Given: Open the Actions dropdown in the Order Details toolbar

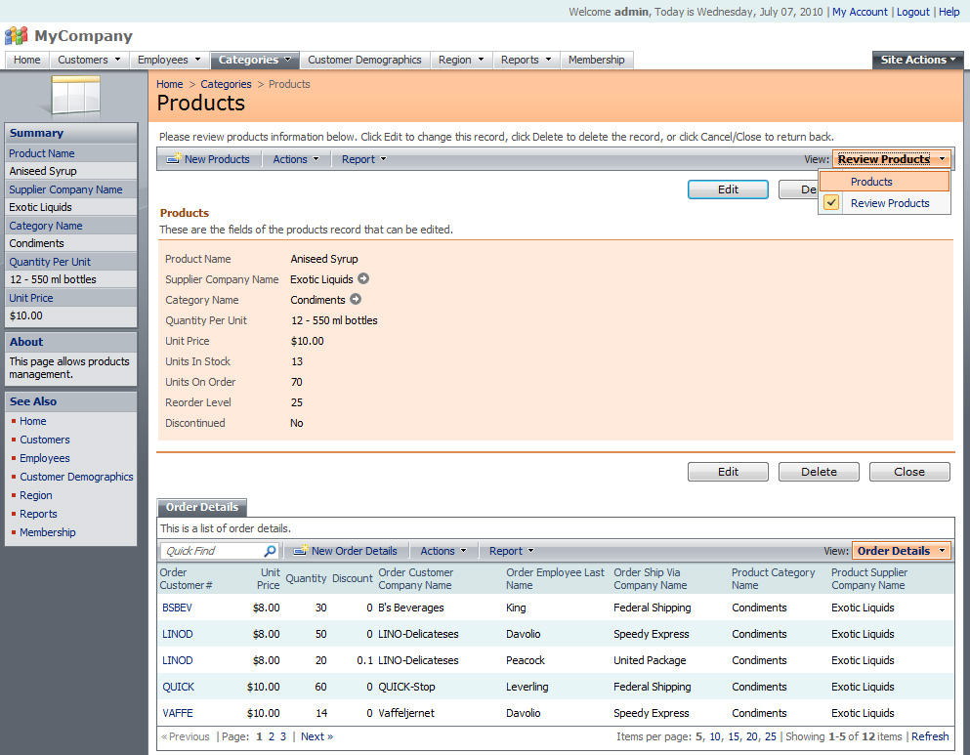Looking at the screenshot, I should pyautogui.click(x=443, y=550).
